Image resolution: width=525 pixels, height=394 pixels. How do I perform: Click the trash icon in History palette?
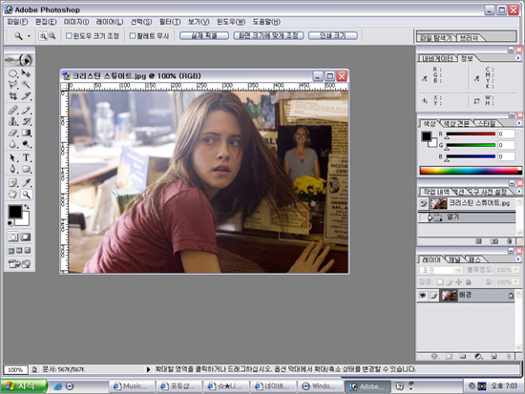point(509,241)
